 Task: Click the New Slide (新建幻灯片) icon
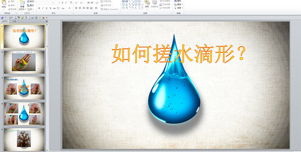tap(22, 2)
